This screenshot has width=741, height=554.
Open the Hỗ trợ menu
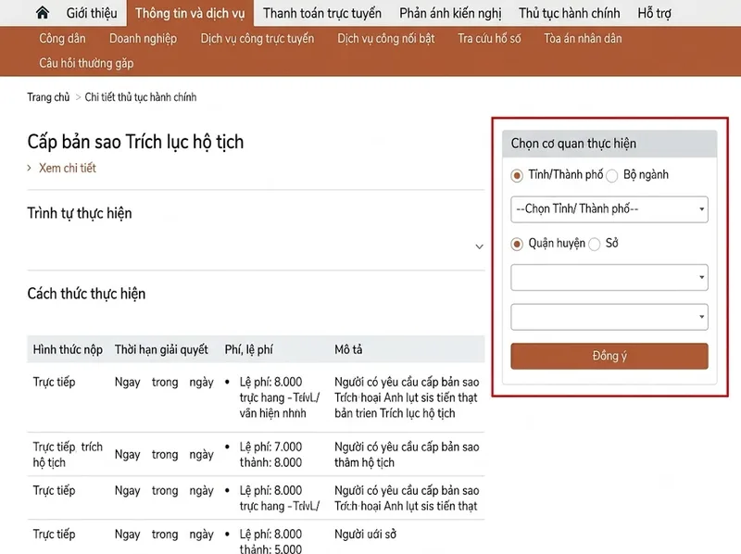pos(654,13)
